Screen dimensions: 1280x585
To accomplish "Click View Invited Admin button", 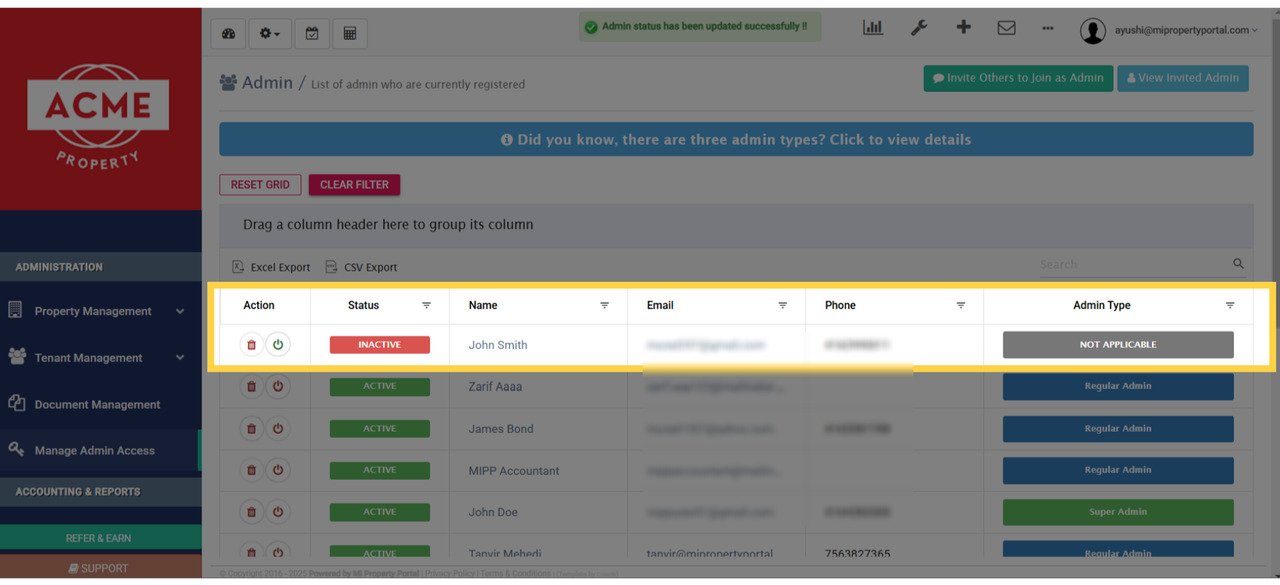I will click(1183, 78).
